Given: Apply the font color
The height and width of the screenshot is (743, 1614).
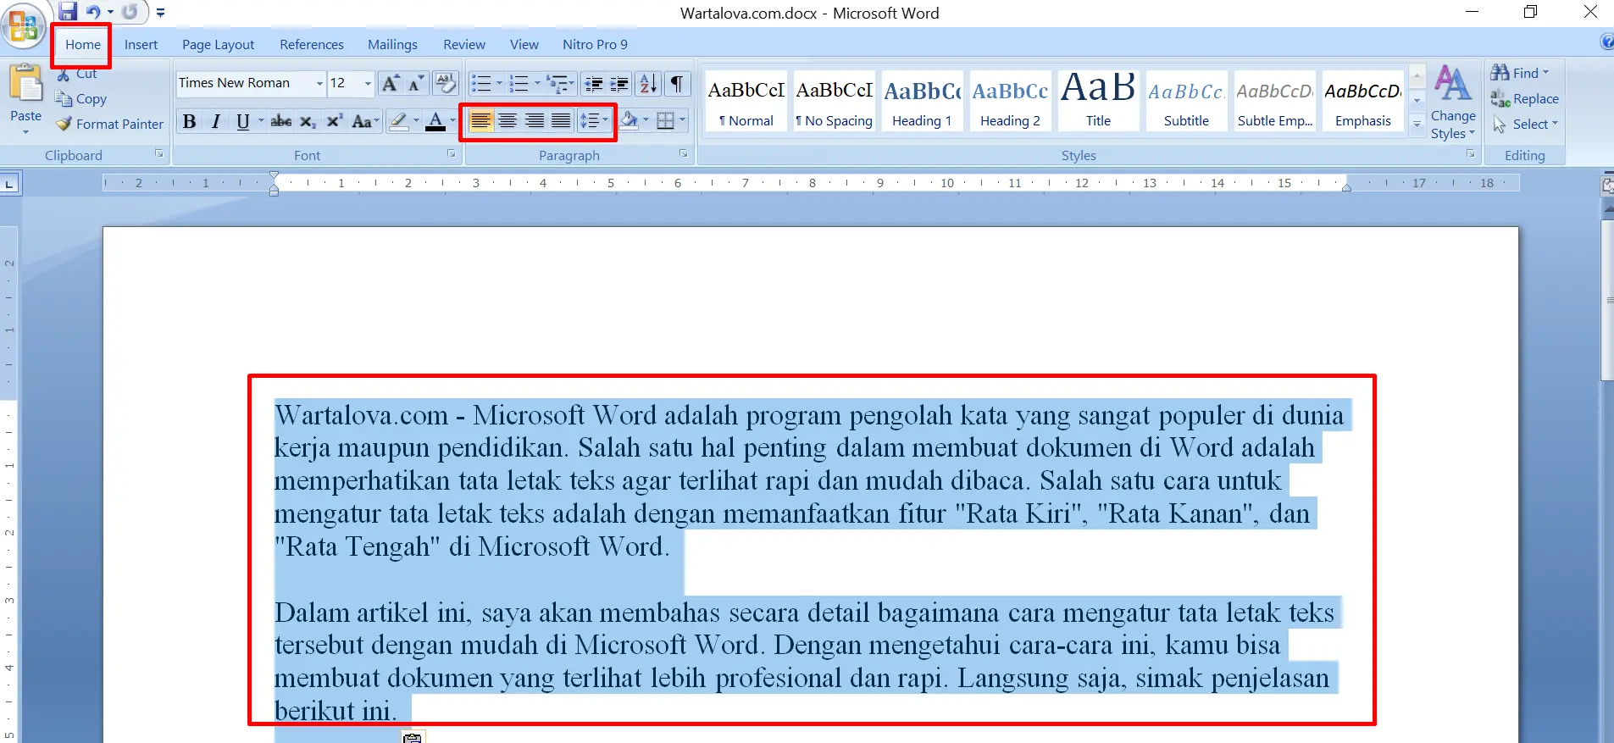Looking at the screenshot, I should click(x=435, y=121).
